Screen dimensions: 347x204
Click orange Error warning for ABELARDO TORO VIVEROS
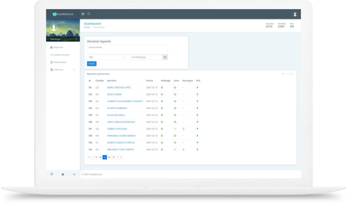pyautogui.click(x=175, y=149)
